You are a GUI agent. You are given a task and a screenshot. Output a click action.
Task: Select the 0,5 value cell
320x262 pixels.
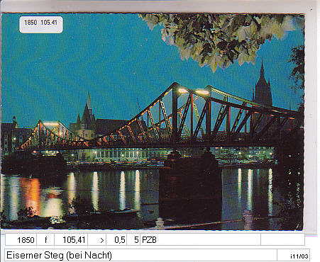116,240
